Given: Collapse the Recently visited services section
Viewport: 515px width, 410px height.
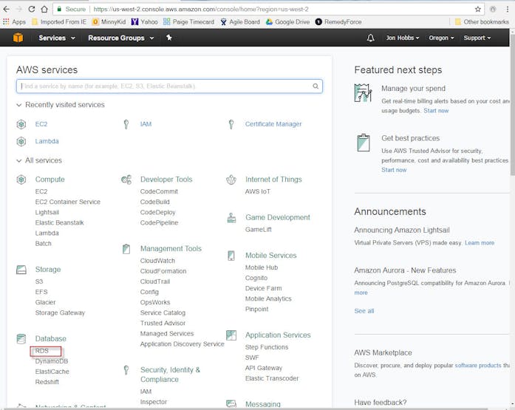Looking at the screenshot, I should (x=61, y=105).
